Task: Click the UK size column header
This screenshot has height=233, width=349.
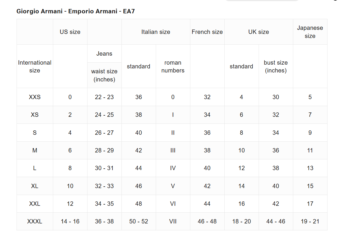Action: click(x=259, y=32)
